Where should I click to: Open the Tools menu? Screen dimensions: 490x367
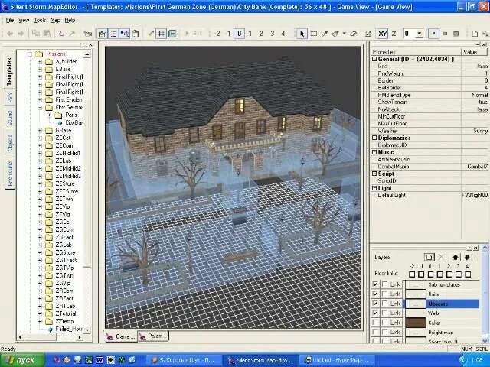(40, 21)
